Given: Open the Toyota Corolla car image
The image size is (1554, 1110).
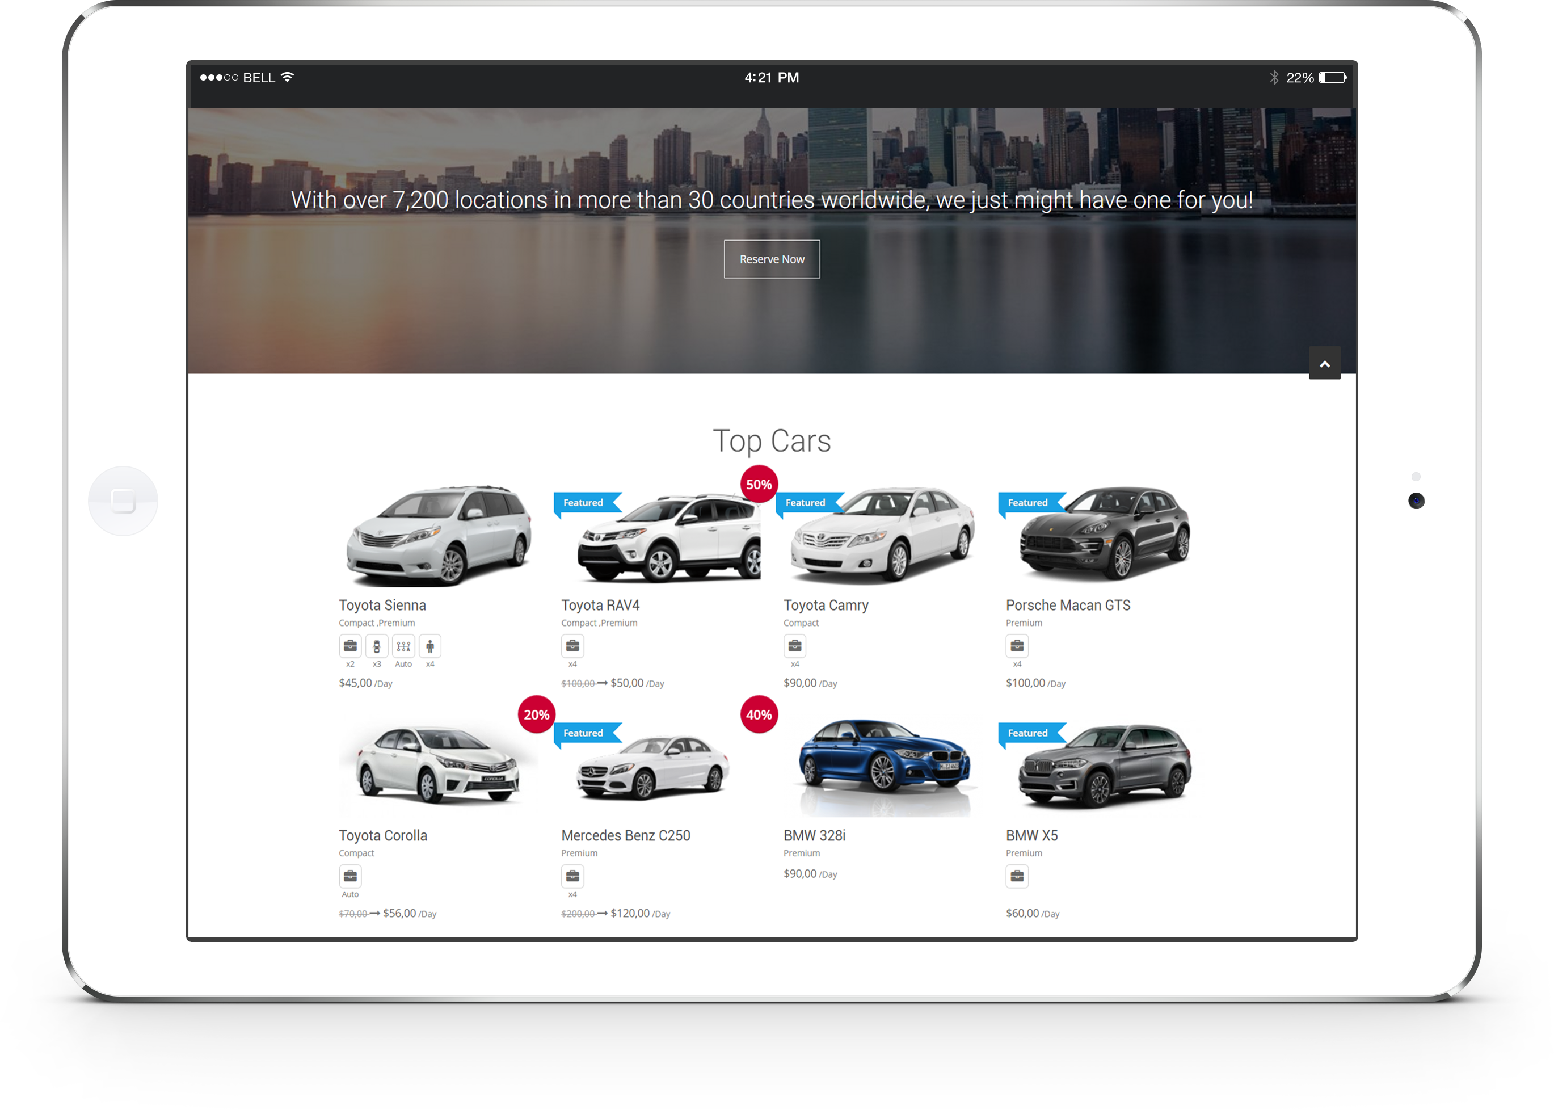Looking at the screenshot, I should (x=439, y=766).
